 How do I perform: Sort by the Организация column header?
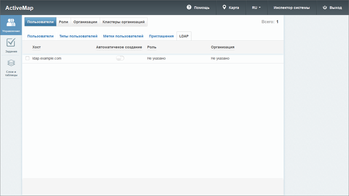(x=222, y=47)
